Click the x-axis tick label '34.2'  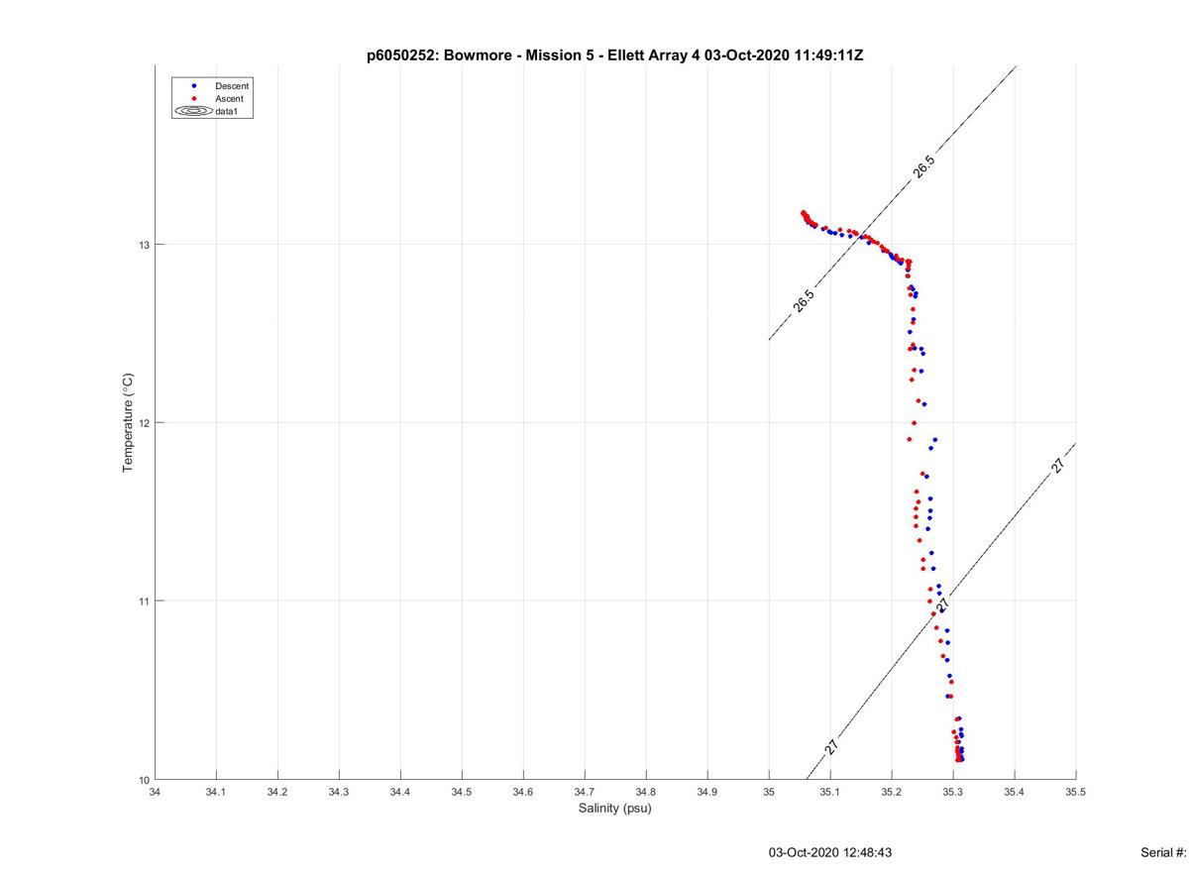(x=277, y=792)
